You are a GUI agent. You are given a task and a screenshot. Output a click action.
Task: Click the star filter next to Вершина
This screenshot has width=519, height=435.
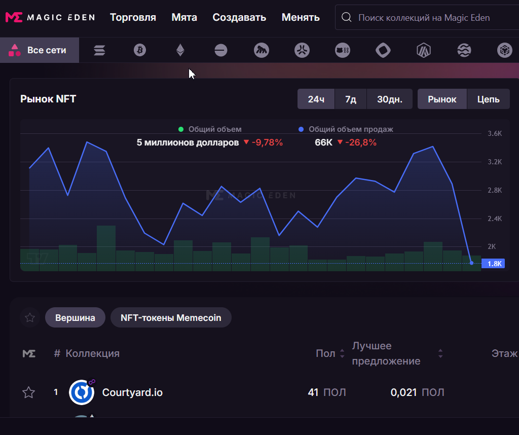click(x=30, y=318)
